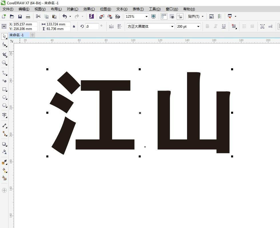Open the font list showing 方正大黑简体
Image resolution: width=280 pixels, height=228 pixels.
(x=172, y=27)
